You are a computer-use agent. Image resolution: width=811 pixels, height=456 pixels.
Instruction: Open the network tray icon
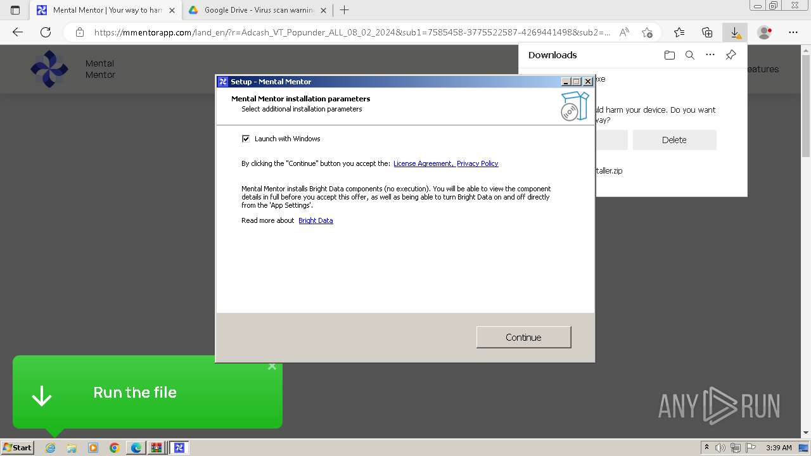pos(736,448)
